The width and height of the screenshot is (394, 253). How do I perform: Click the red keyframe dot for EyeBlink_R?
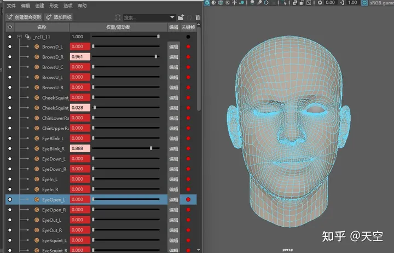188,148
